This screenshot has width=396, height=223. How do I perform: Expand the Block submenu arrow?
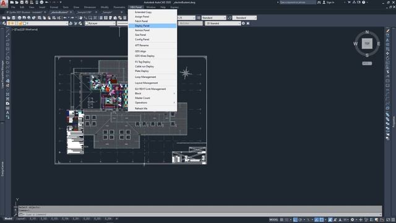coord(174,94)
